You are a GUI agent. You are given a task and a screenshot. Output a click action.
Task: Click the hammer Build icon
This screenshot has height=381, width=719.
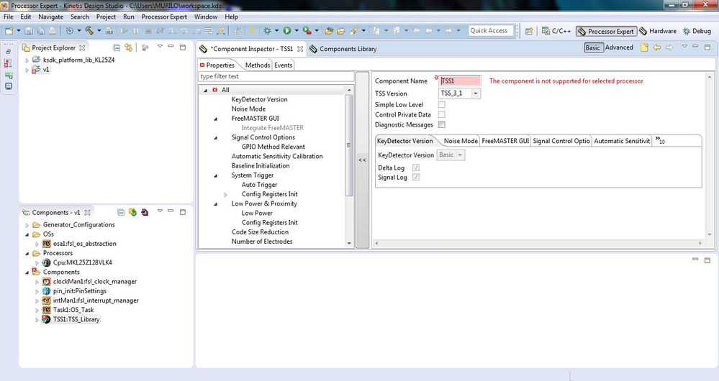tap(89, 31)
